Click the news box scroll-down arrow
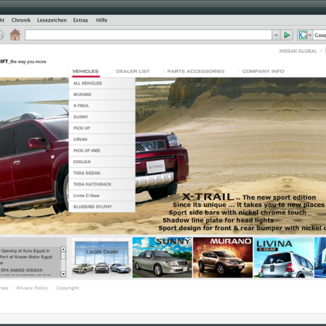The height and width of the screenshot is (326, 326). pyautogui.click(x=63, y=274)
